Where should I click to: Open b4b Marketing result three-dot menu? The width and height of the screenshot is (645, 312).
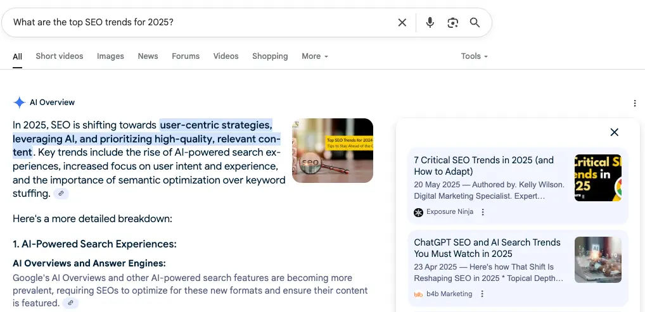pyautogui.click(x=482, y=294)
